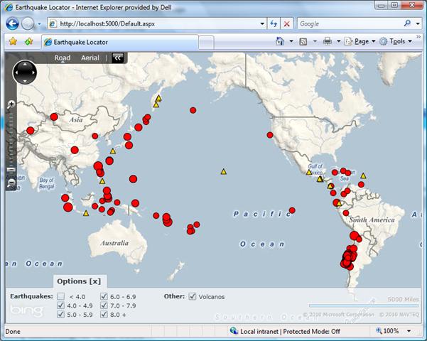Expand the address bar history dropdown
The width and height of the screenshot is (427, 341).
click(262, 23)
